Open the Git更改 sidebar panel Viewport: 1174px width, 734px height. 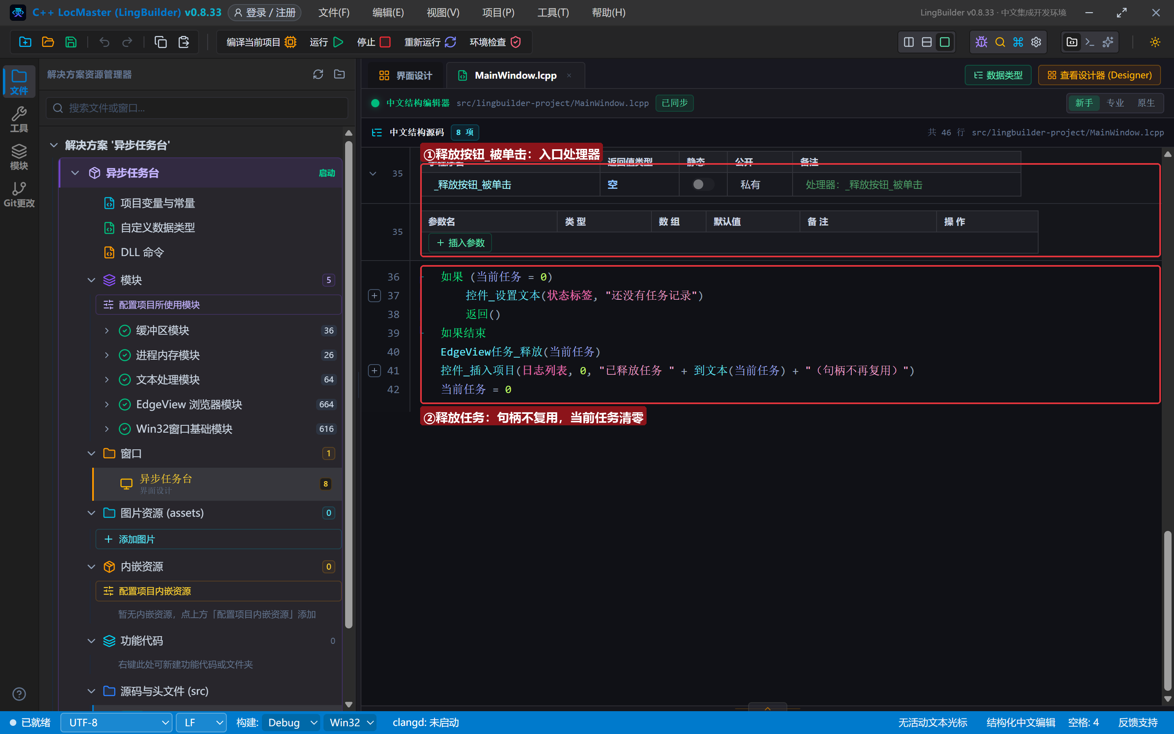[19, 194]
